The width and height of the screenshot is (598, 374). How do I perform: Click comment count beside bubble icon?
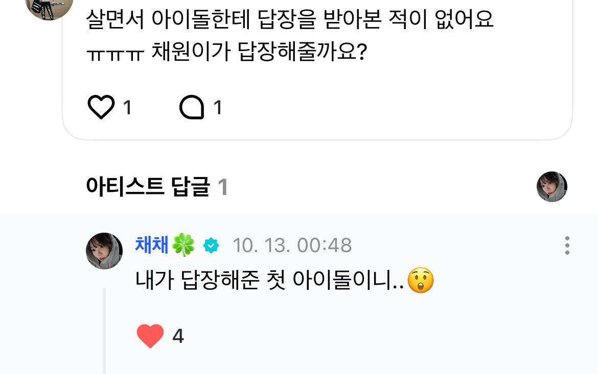(218, 108)
